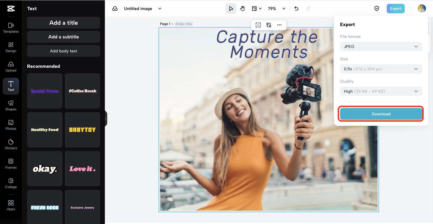Switch to the Templates tab
The width and height of the screenshot is (433, 224).
pyautogui.click(x=11, y=28)
